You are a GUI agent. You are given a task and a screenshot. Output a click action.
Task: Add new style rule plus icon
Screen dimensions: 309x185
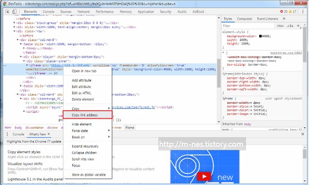pyautogui.click(x=299, y=26)
